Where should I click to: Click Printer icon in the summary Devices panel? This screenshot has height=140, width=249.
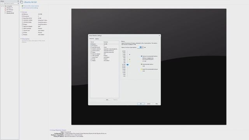23,33
